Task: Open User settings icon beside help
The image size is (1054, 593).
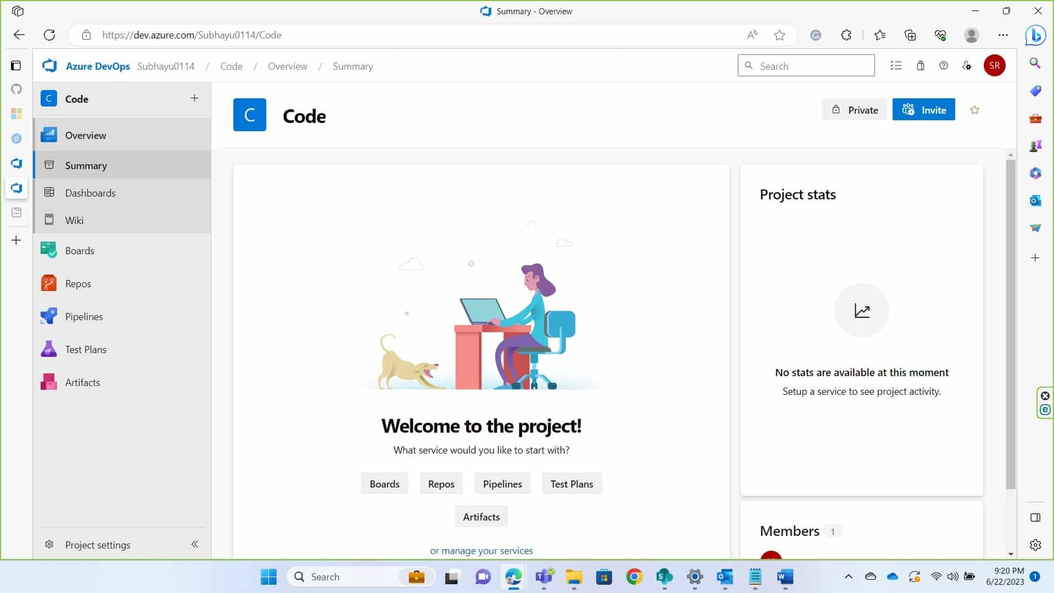Action: (967, 66)
